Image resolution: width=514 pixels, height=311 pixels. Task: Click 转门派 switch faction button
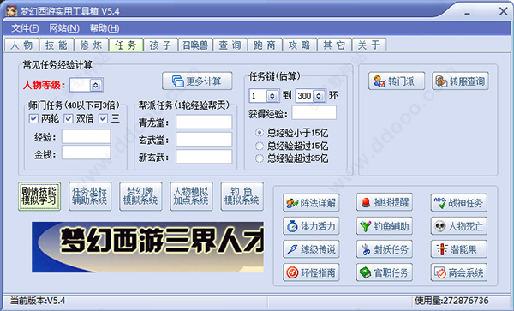pyautogui.click(x=397, y=81)
